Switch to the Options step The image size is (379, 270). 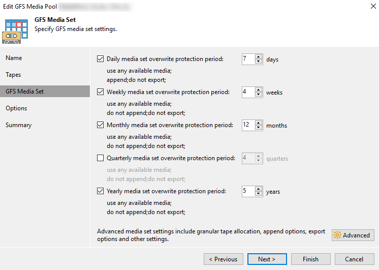[x=16, y=108]
